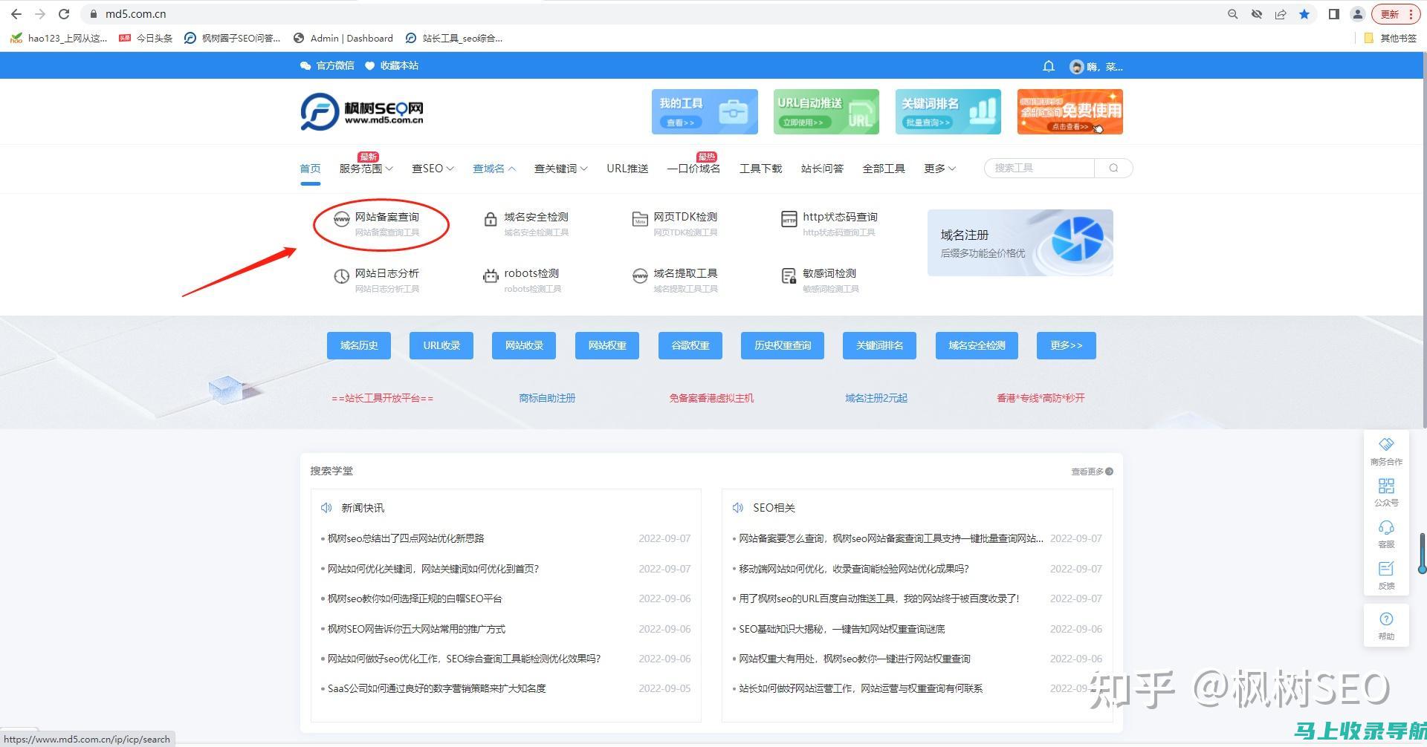Viewport: 1427px width, 747px height.
Task: Open the 免备案香港虚拟主机 link
Action: click(711, 398)
